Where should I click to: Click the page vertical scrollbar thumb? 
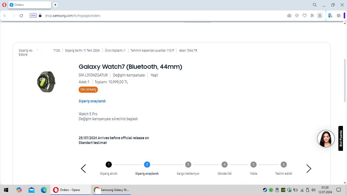pyautogui.click(x=345, y=80)
